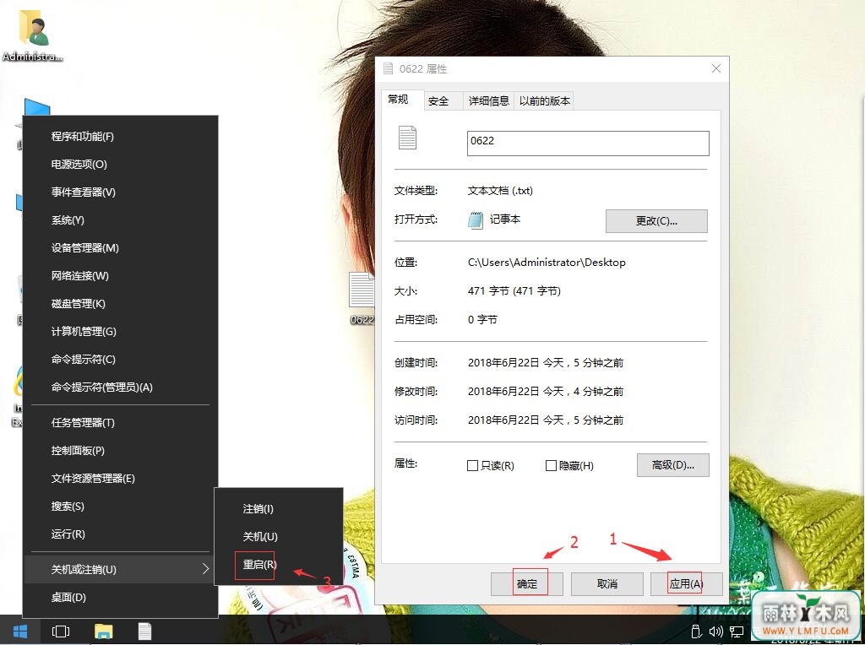Open 磁盘管理(K)

[120, 304]
